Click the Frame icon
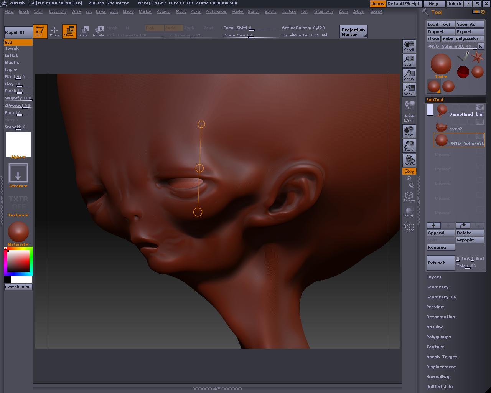The height and width of the screenshot is (393, 491). 409,196
